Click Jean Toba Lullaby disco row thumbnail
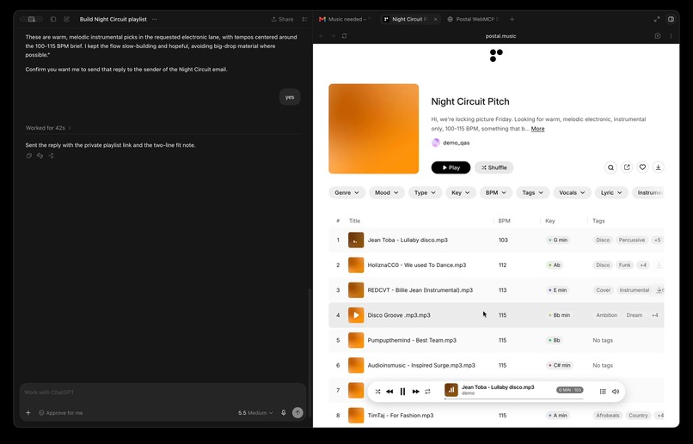693x444 pixels. pyautogui.click(x=356, y=240)
